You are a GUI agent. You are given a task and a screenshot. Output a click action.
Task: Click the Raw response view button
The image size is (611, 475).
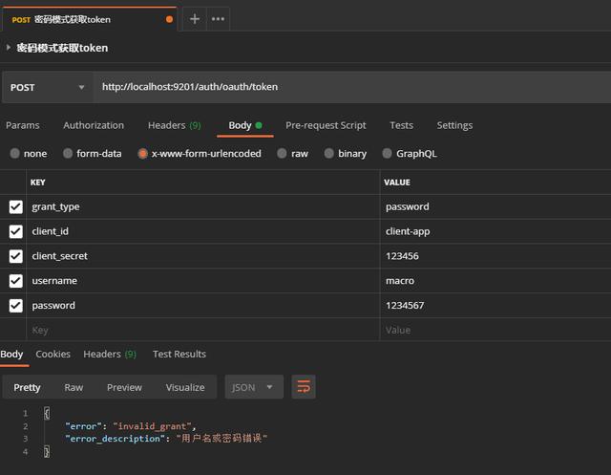(74, 387)
